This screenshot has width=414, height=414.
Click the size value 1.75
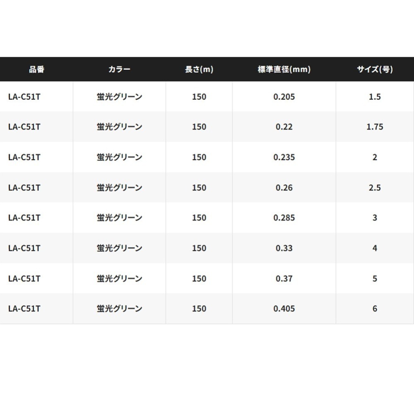(374, 127)
